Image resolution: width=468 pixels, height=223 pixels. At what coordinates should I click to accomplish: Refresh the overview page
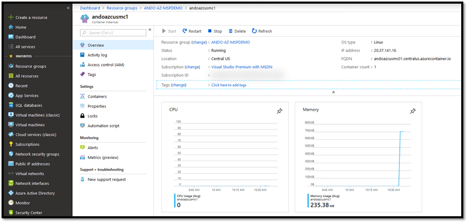pos(262,31)
